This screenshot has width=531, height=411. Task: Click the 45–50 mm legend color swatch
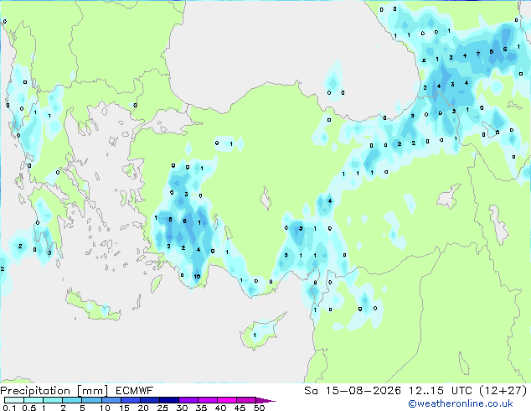(246, 400)
